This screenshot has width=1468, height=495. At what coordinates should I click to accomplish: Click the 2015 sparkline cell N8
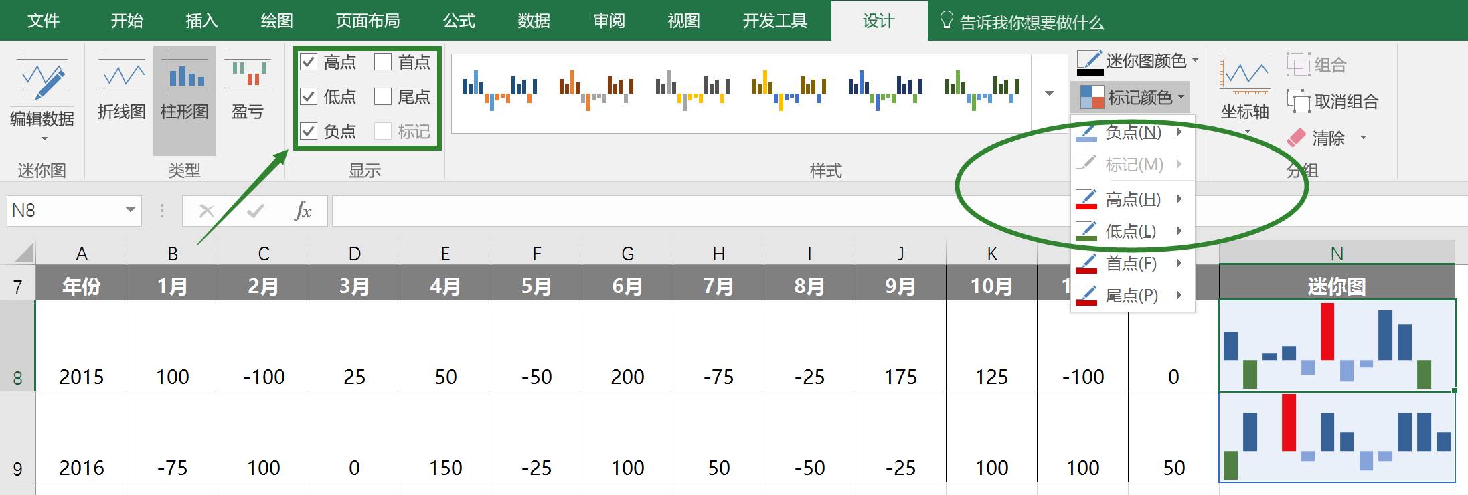tap(1337, 345)
